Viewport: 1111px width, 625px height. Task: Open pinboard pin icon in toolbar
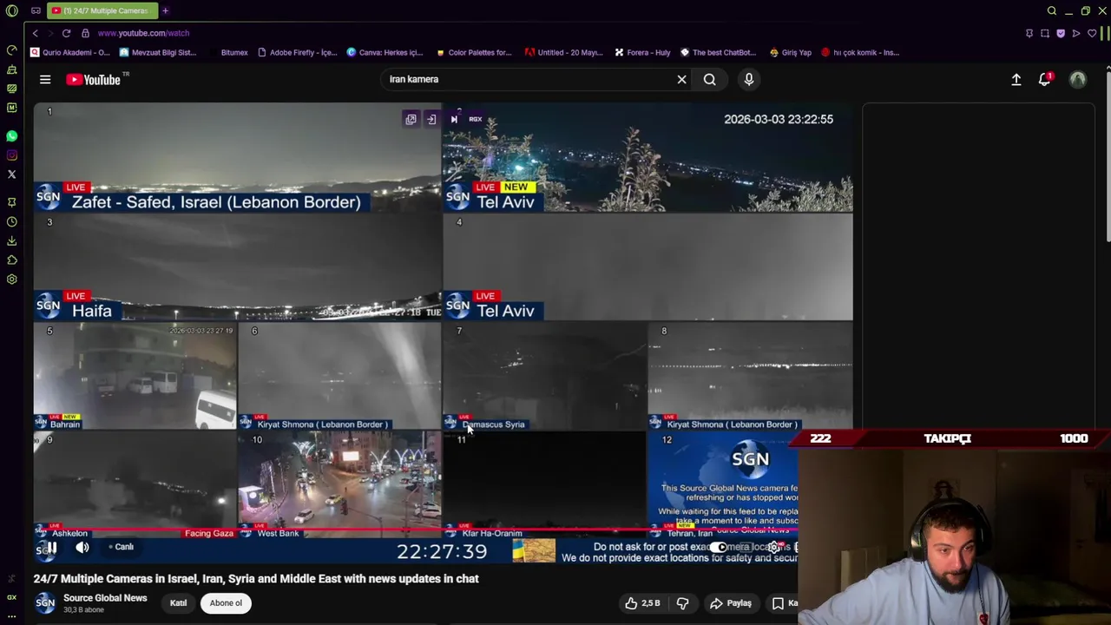pyautogui.click(x=1029, y=33)
